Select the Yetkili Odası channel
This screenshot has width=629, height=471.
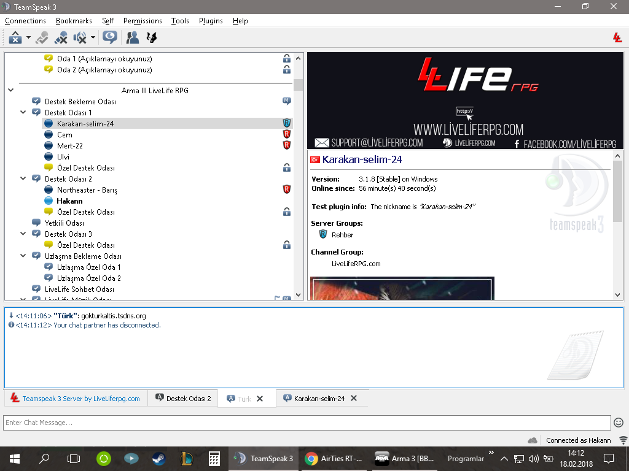coord(64,223)
